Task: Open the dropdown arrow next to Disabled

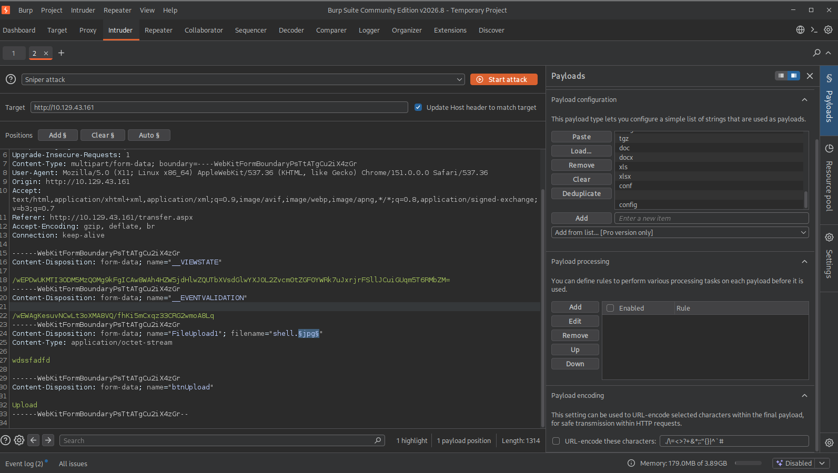Action: (x=822, y=463)
